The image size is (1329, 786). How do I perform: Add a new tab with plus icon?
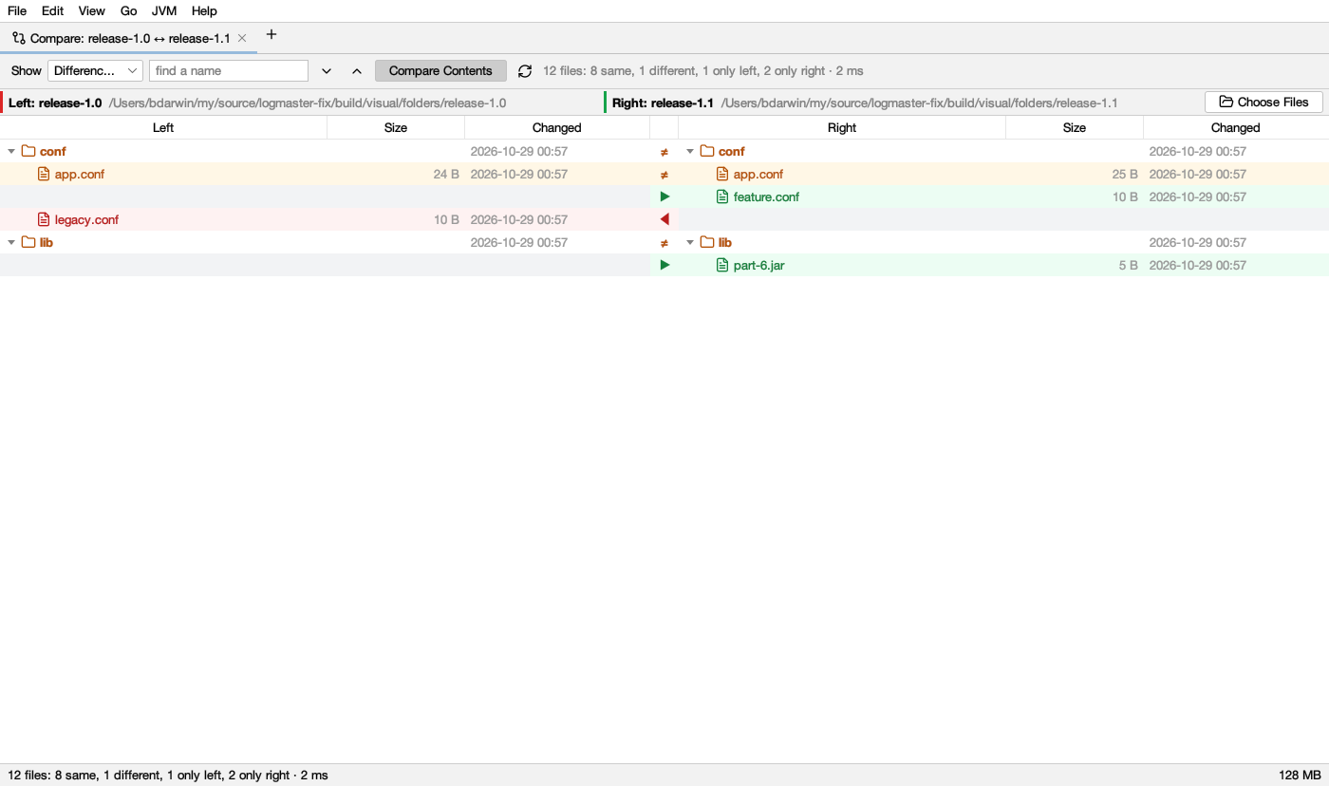(271, 35)
